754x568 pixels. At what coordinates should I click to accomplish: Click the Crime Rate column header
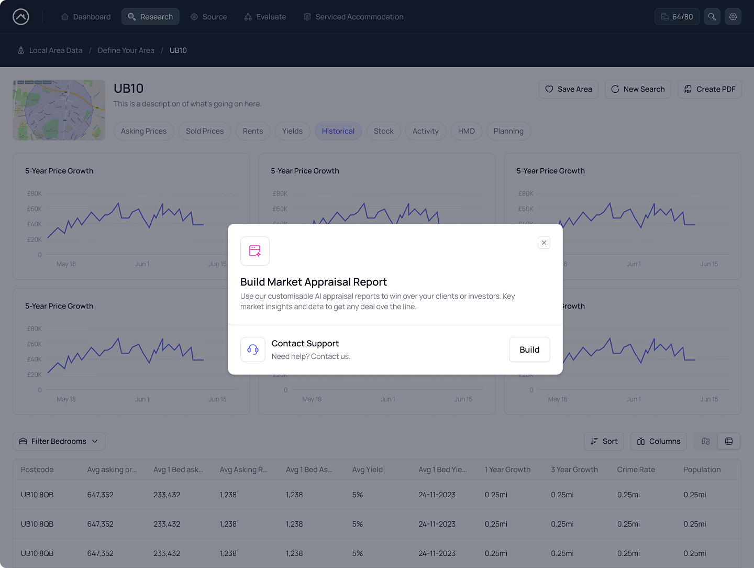pos(636,469)
